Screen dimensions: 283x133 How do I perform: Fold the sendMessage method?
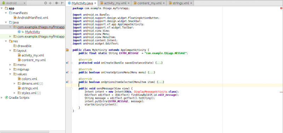(x=71, y=89)
